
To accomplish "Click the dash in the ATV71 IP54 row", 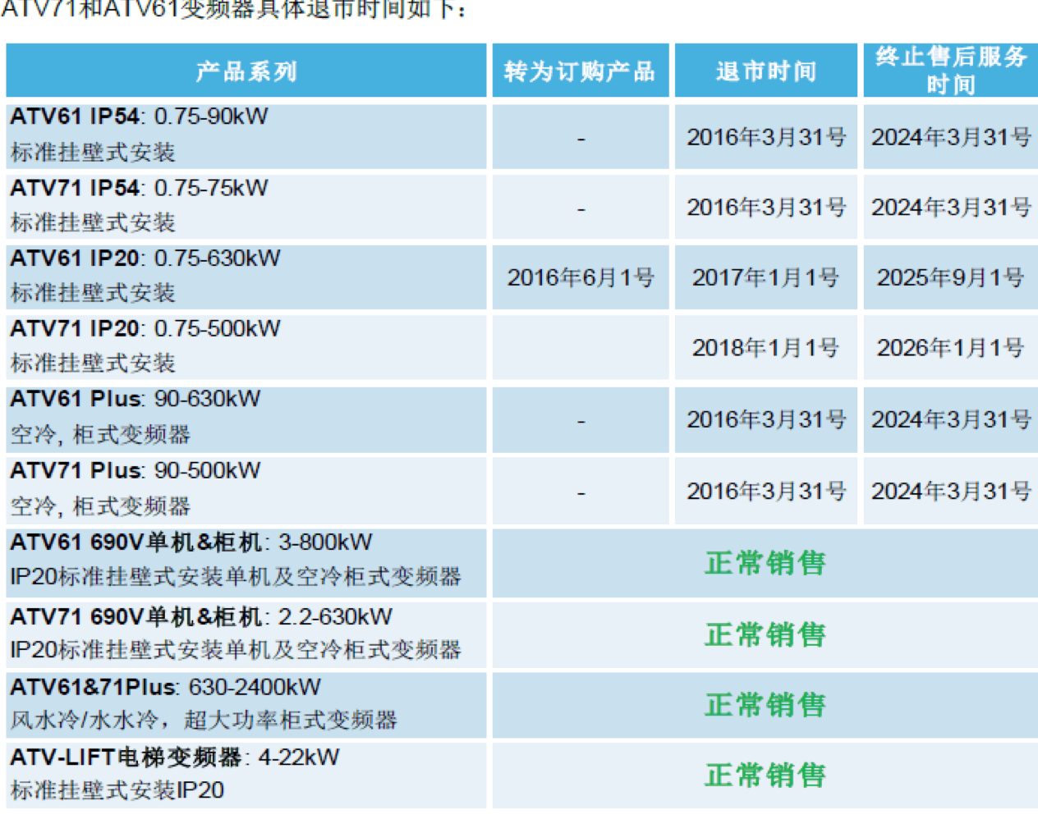I will pos(581,210).
